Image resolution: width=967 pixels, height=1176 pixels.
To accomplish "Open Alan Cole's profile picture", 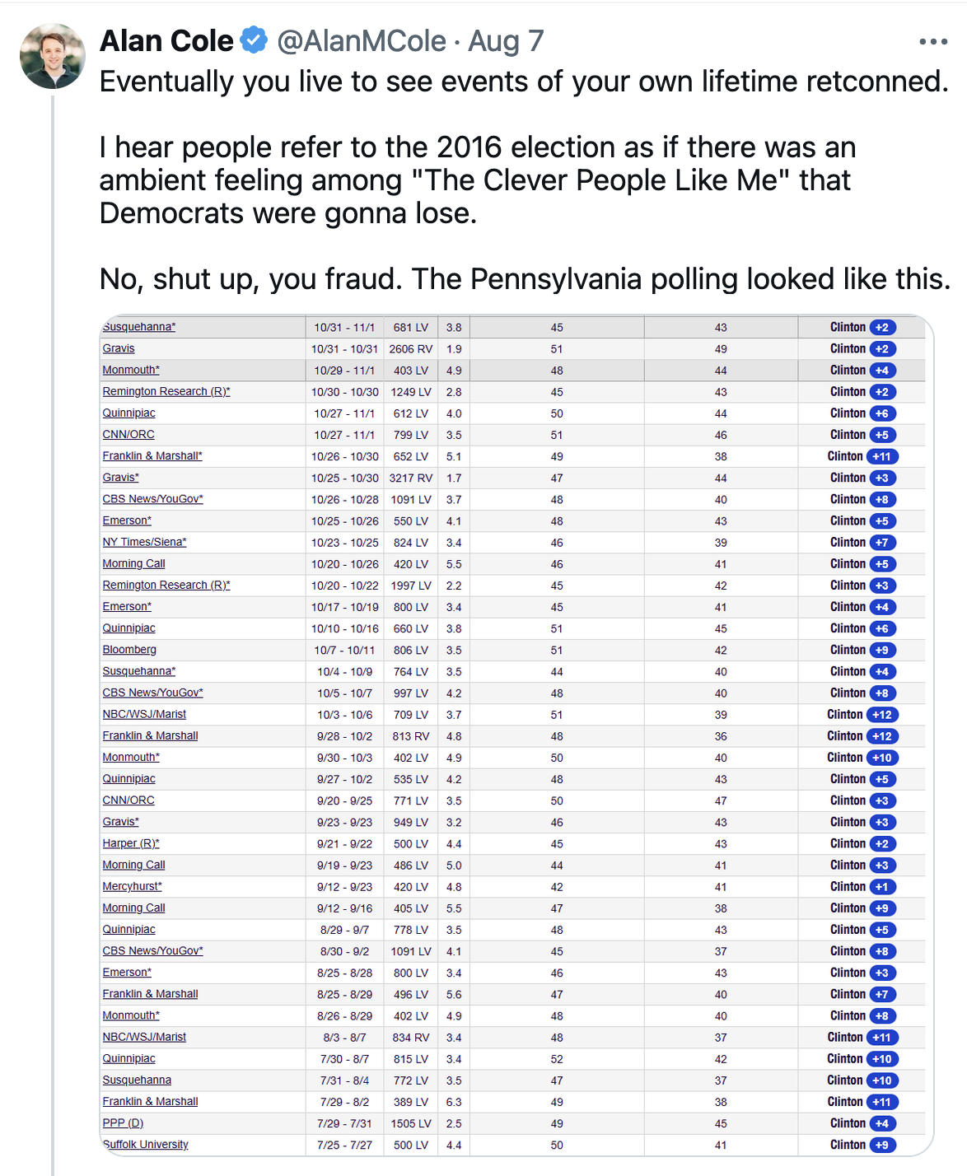I will (x=53, y=56).
